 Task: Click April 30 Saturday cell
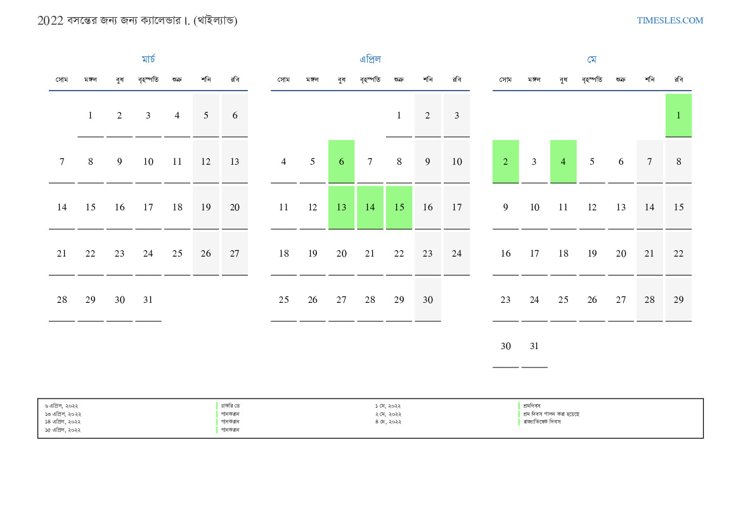428,300
